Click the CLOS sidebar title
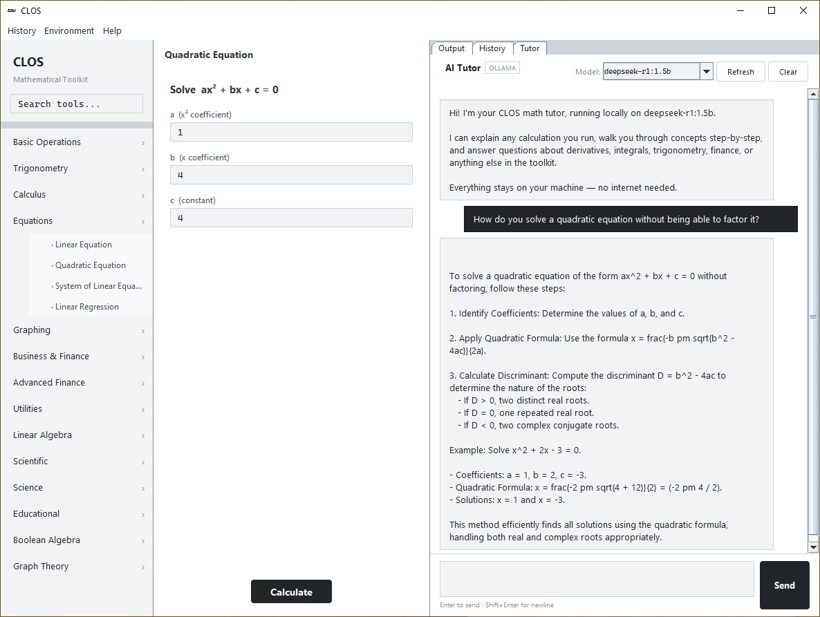The image size is (820, 617). [x=28, y=61]
